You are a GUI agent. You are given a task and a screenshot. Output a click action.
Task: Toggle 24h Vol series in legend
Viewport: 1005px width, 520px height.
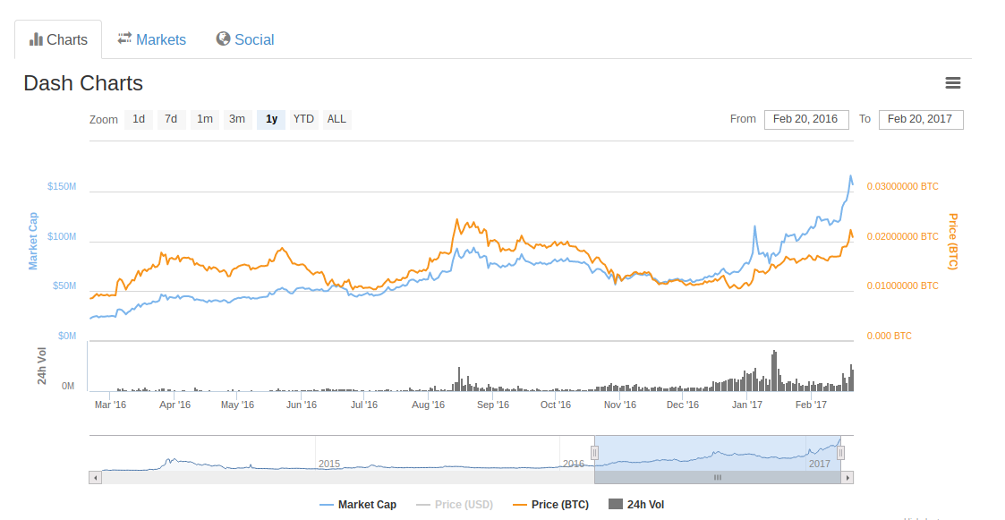636,505
